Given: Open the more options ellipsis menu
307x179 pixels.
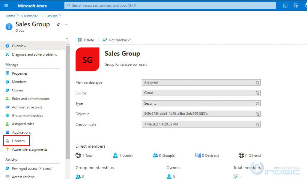Looking at the screenshot, I should [67, 25].
